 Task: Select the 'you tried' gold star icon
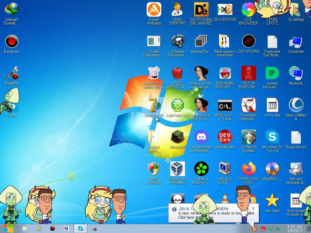272,203
